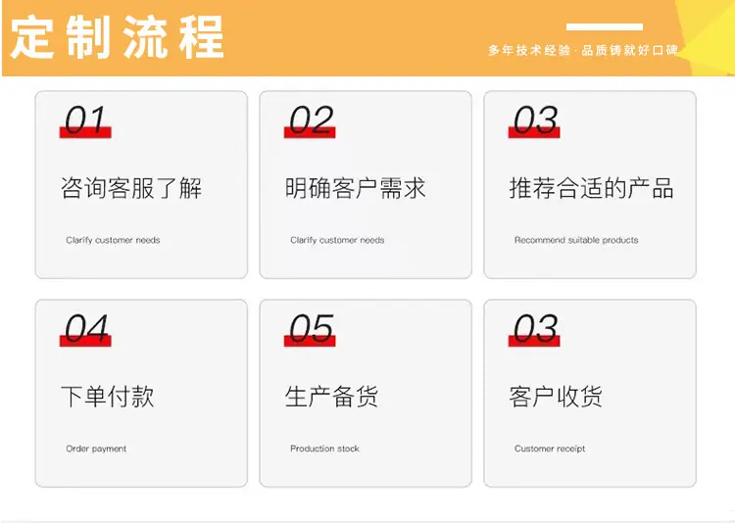Select the tagline 多年技术经验·品质铸就好口碑
The image size is (735, 523).
click(x=583, y=50)
